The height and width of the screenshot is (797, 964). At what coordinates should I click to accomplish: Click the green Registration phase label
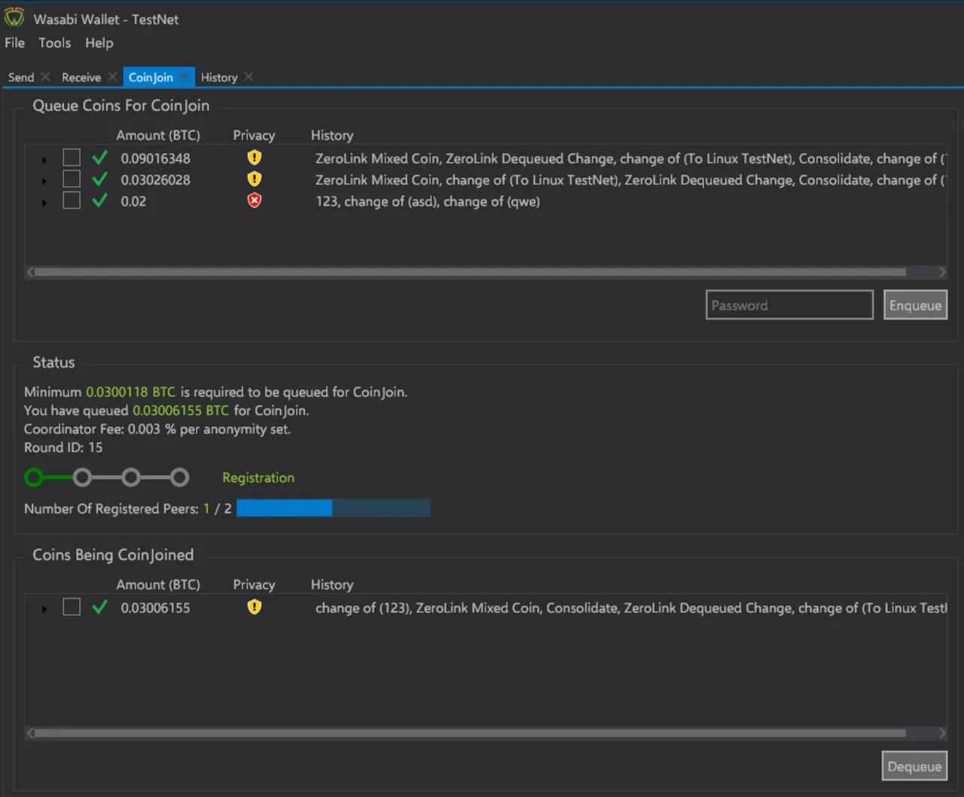(x=258, y=478)
